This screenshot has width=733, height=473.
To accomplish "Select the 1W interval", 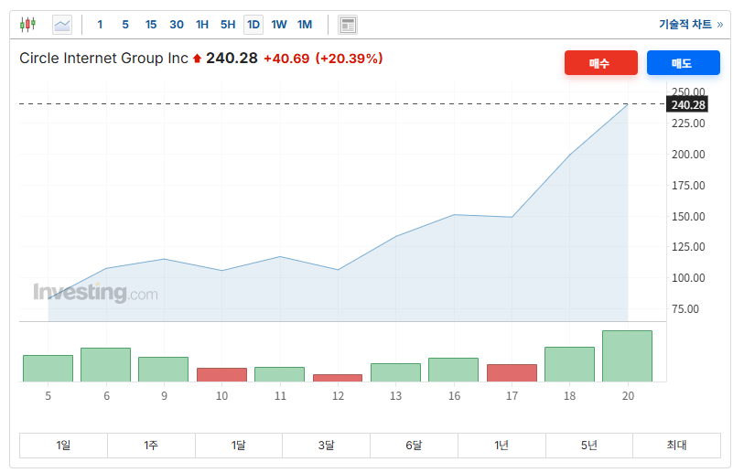I will (x=278, y=25).
